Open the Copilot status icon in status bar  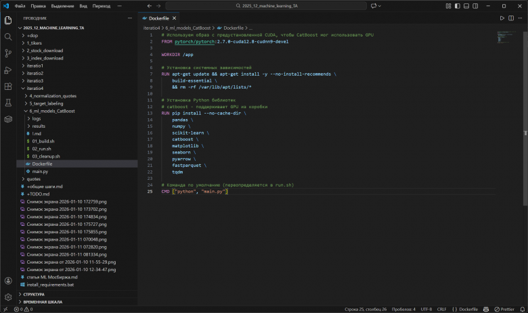pos(486,310)
